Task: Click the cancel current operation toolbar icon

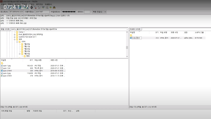Action: click(x=32, y=8)
